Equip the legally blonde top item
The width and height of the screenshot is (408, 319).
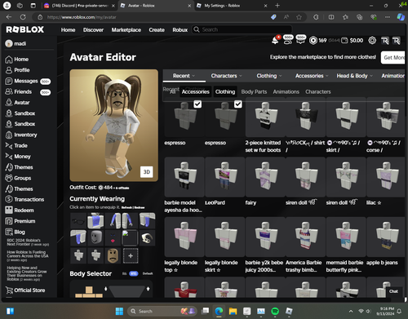[184, 237]
